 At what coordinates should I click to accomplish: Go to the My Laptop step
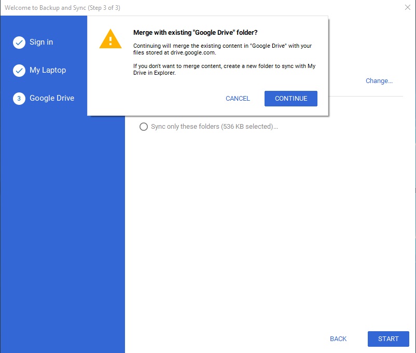click(48, 70)
